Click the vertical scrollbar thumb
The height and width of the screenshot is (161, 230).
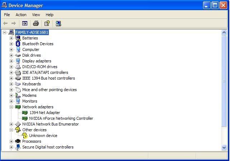tap(224, 81)
